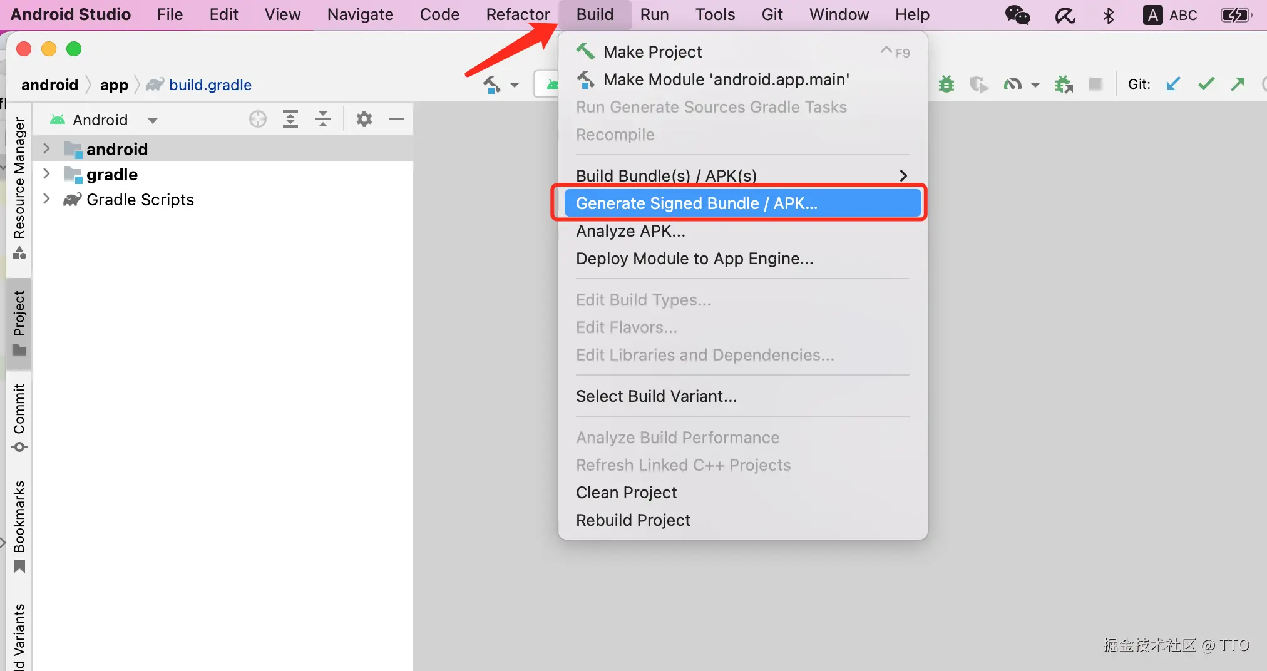Open the Edit menu in the menu bar
The image size is (1267, 671).
pos(223,14)
